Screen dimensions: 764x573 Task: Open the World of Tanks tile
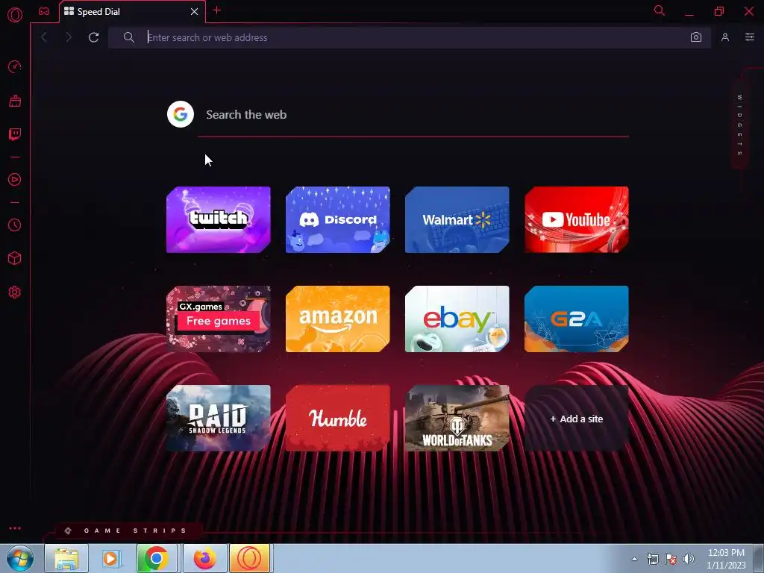tap(457, 419)
